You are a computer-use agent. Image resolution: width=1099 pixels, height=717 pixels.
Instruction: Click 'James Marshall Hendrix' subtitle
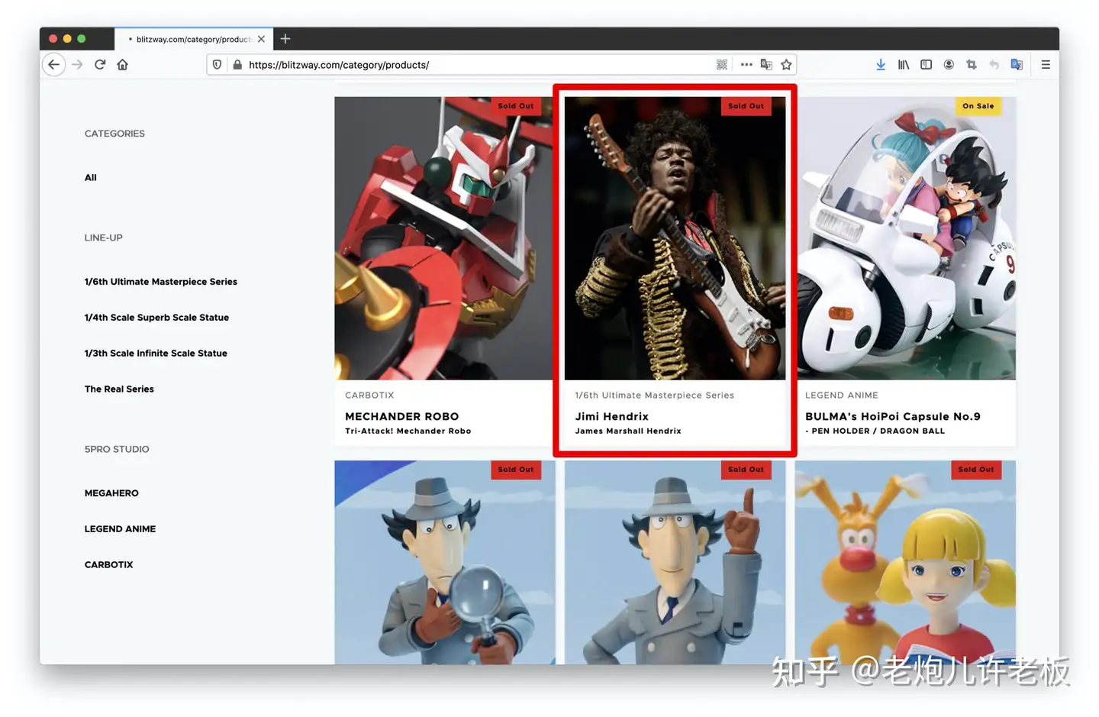628,431
